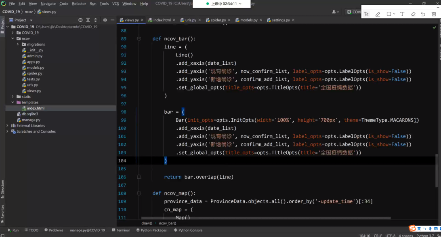This screenshot has height=237, width=441.
Task: Open the Project view dropdown
Action: pyautogui.click(x=31, y=20)
